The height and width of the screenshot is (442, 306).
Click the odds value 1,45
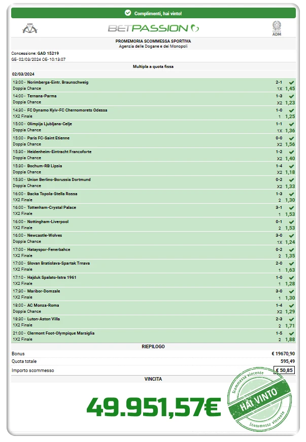[290, 89]
